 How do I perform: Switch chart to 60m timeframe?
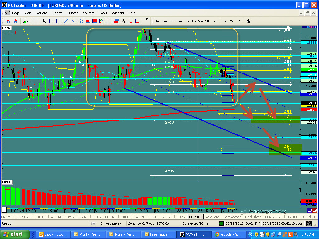coord(201,21)
